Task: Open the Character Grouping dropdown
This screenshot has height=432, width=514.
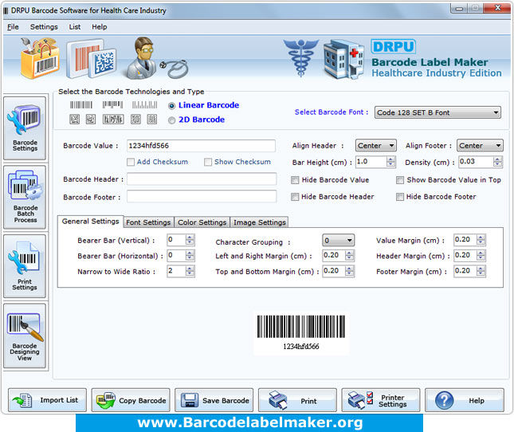Action: pos(339,241)
